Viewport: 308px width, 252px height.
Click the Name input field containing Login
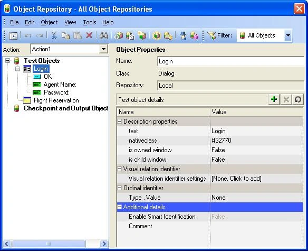pyautogui.click(x=230, y=61)
